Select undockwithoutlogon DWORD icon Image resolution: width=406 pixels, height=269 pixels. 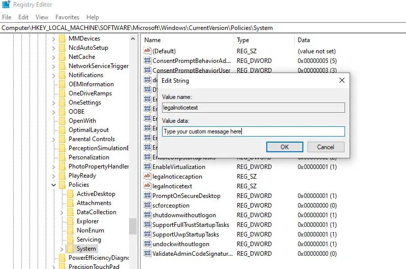tap(147, 244)
